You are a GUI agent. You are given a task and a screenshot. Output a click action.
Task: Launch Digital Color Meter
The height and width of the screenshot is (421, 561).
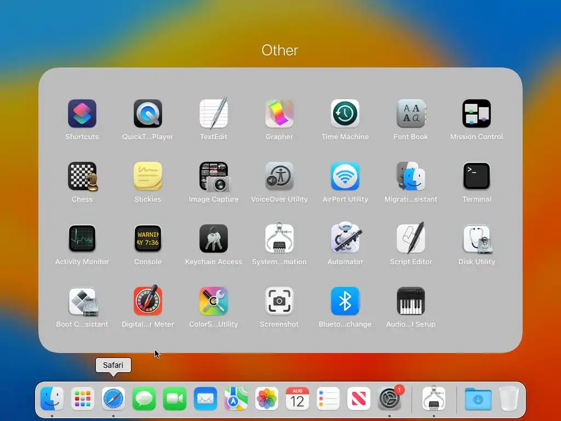(148, 301)
